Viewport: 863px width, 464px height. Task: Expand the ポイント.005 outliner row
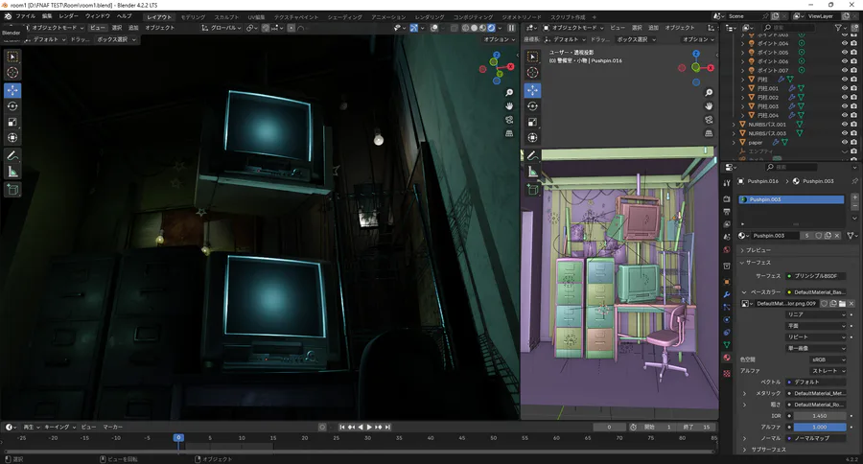(742, 53)
